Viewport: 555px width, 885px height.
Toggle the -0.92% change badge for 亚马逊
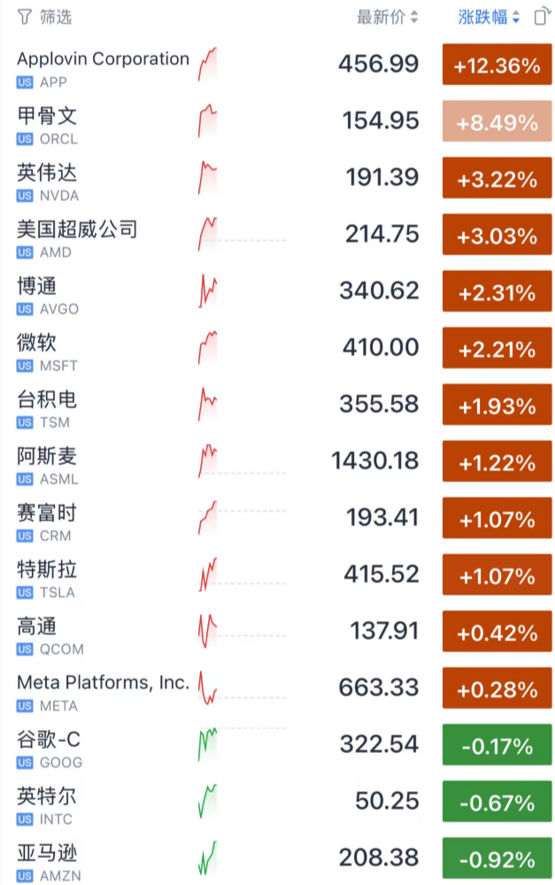click(497, 859)
